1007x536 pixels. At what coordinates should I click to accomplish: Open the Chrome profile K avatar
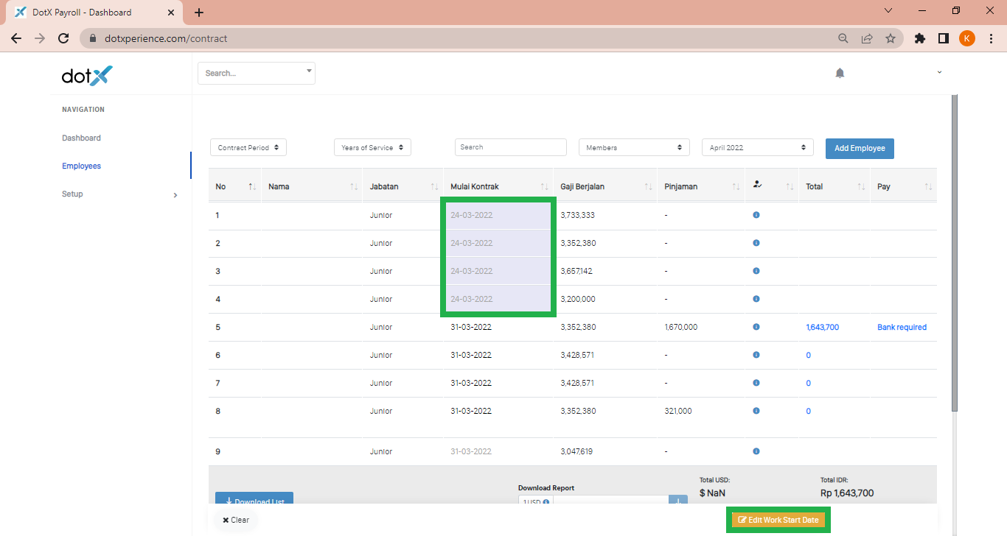[x=967, y=38]
